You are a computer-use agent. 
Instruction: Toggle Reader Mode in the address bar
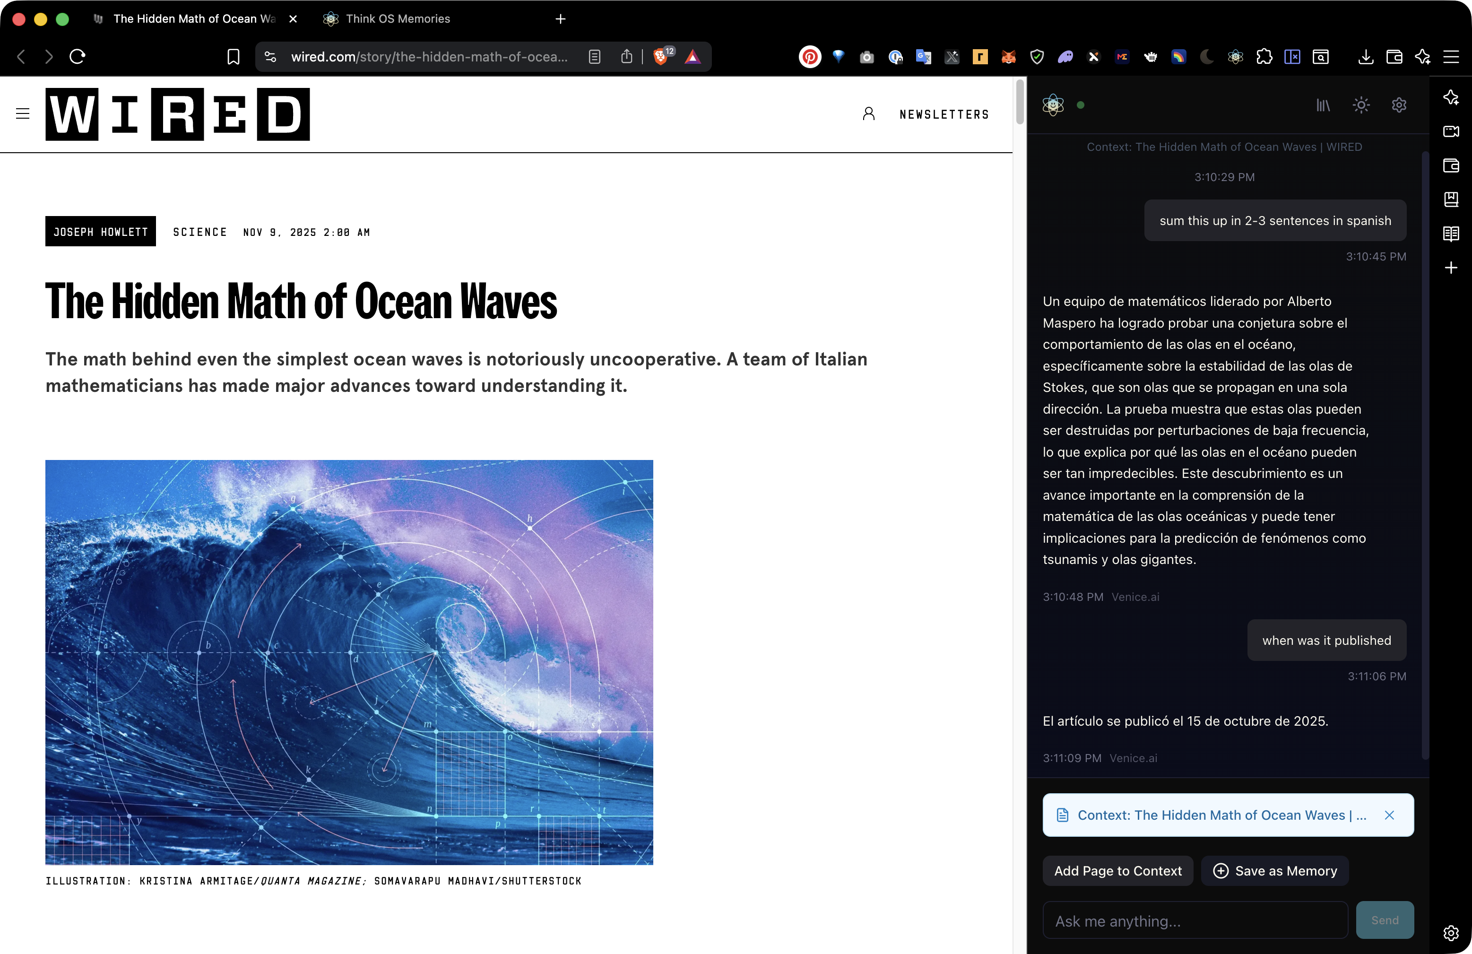pyautogui.click(x=594, y=56)
